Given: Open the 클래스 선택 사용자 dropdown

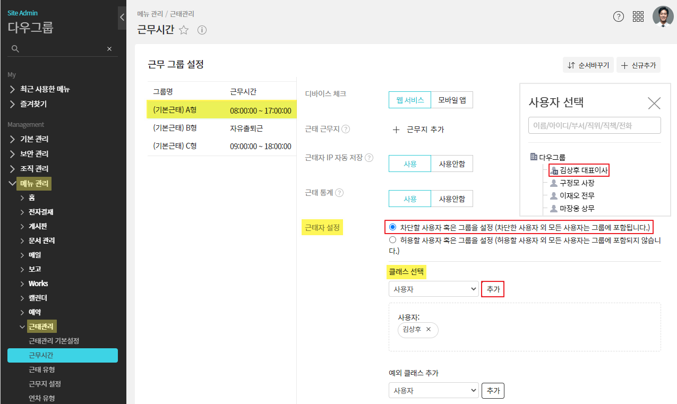Looking at the screenshot, I should [x=433, y=289].
